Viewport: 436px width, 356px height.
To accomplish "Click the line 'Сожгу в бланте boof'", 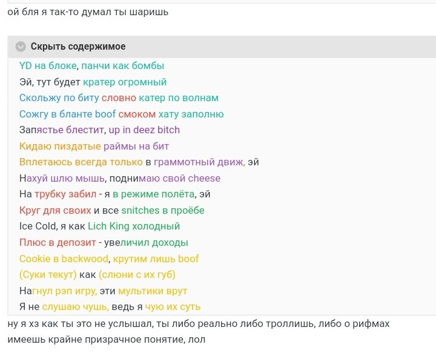I will click(x=121, y=114).
